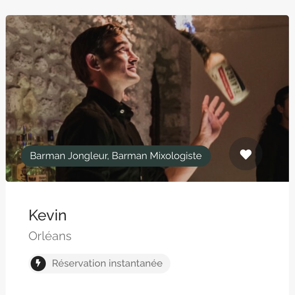Open the Kevin profile name link
This screenshot has height=295, width=295.
point(47,215)
